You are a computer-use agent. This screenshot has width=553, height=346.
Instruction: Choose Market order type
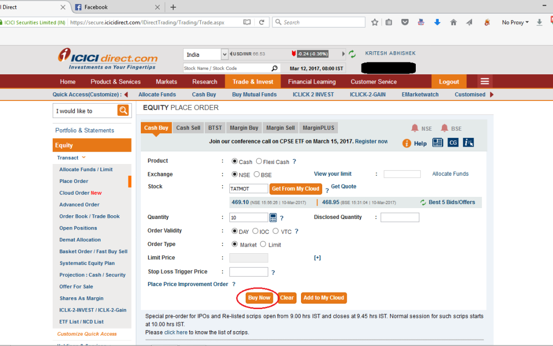[235, 244]
